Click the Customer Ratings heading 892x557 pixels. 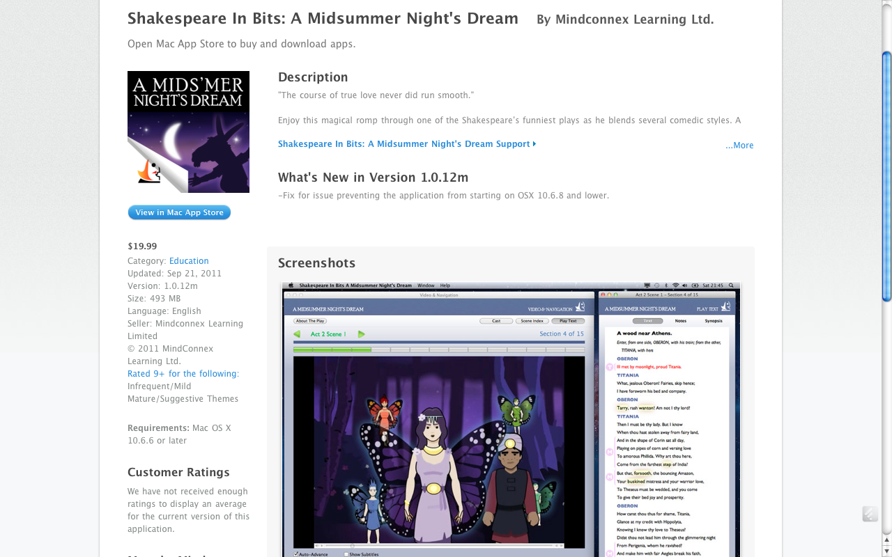tap(178, 472)
